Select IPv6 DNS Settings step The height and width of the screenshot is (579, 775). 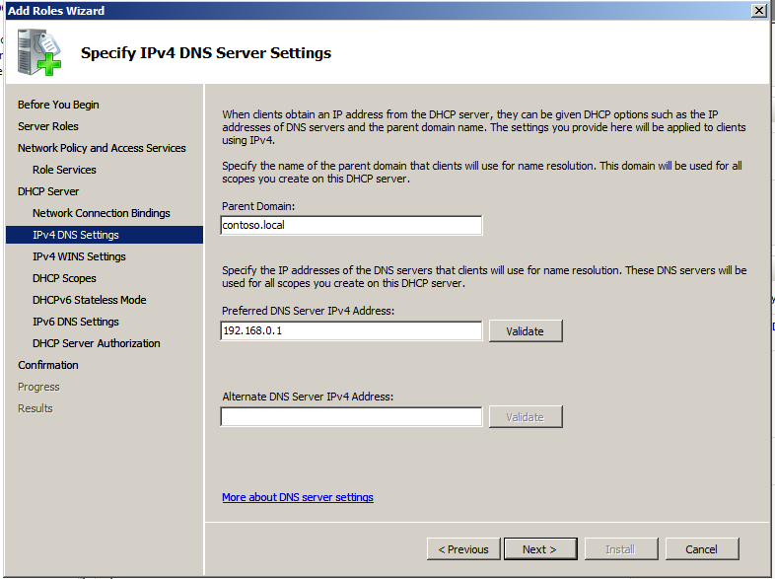point(76,323)
